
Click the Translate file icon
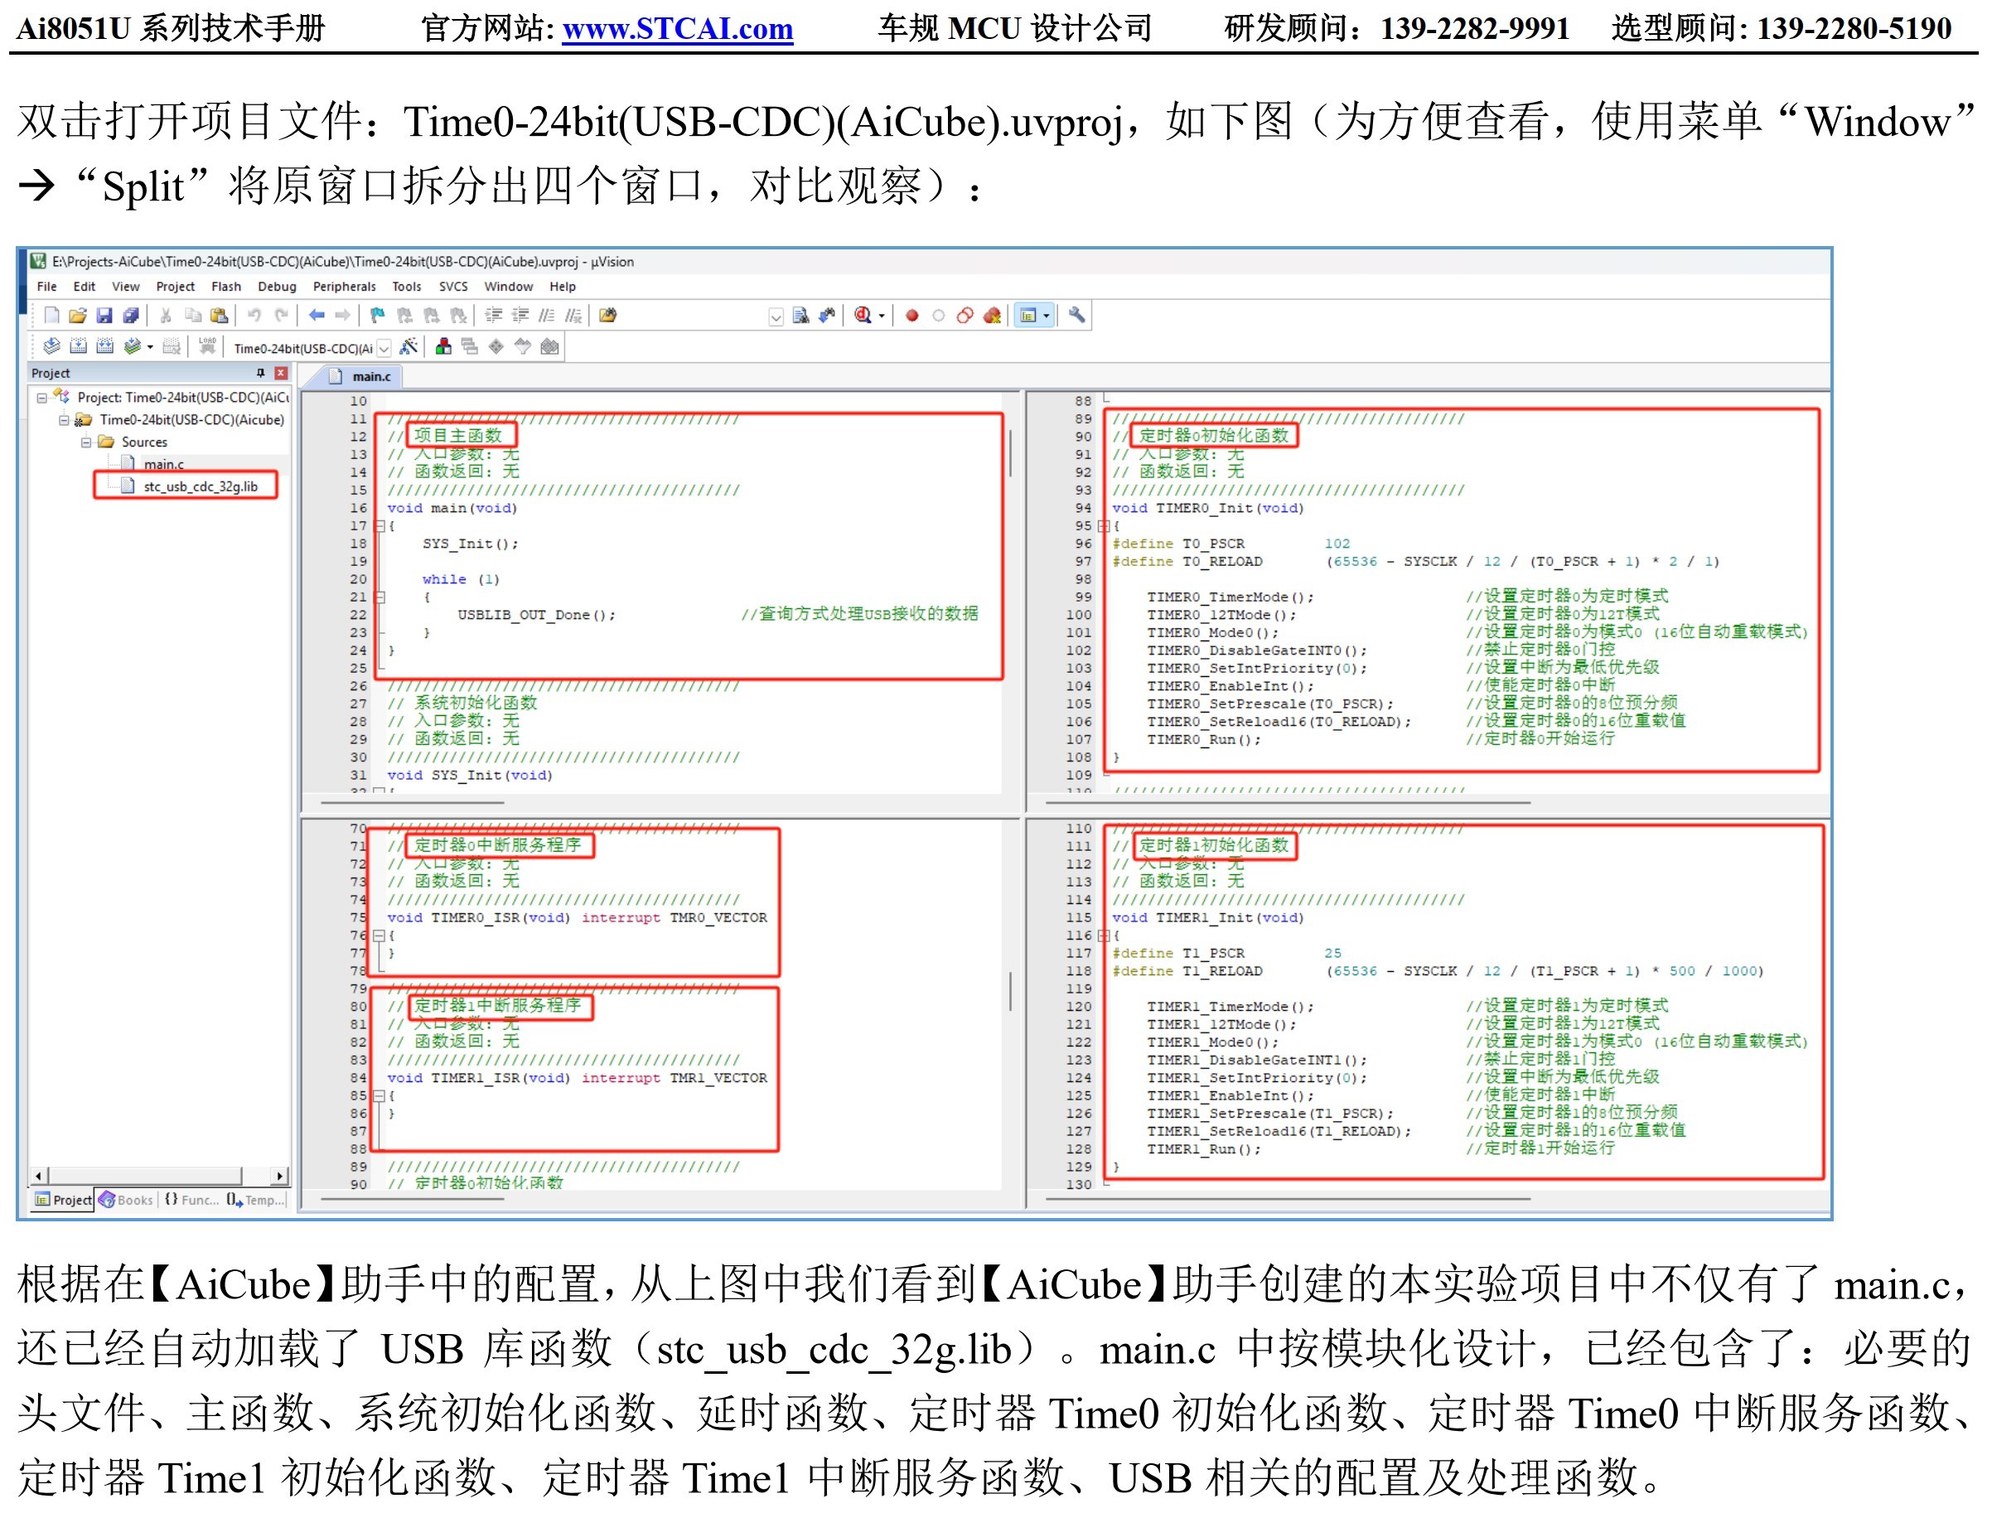coord(51,346)
